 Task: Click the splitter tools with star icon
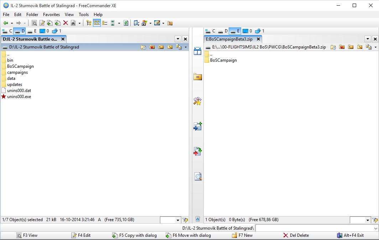point(197,101)
